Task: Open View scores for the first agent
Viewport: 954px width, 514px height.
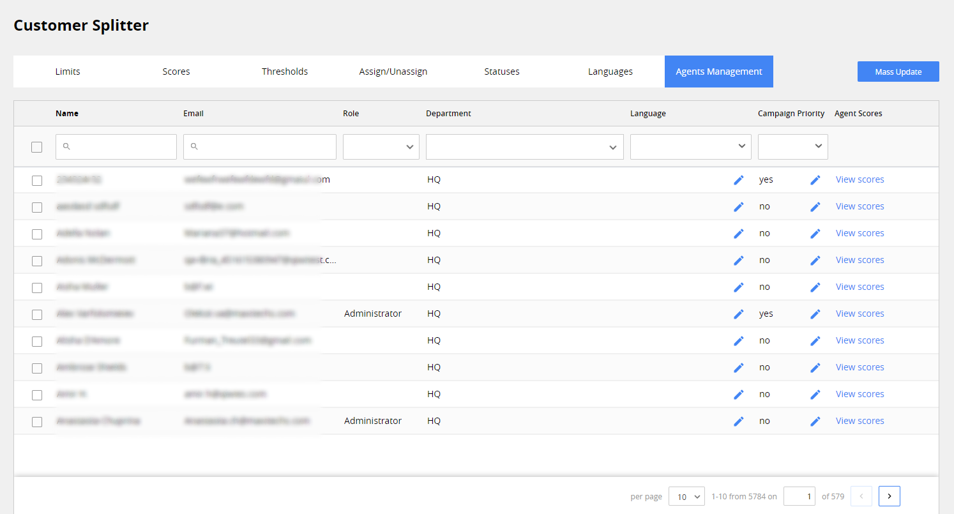Action: [859, 179]
